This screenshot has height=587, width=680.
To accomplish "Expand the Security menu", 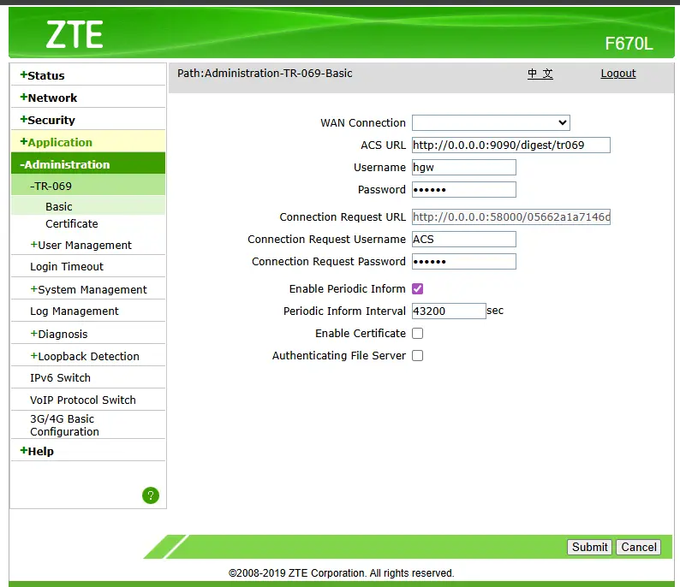I will [x=48, y=120].
